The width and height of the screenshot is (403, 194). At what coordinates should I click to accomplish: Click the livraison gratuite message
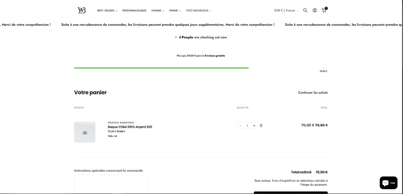(201, 56)
